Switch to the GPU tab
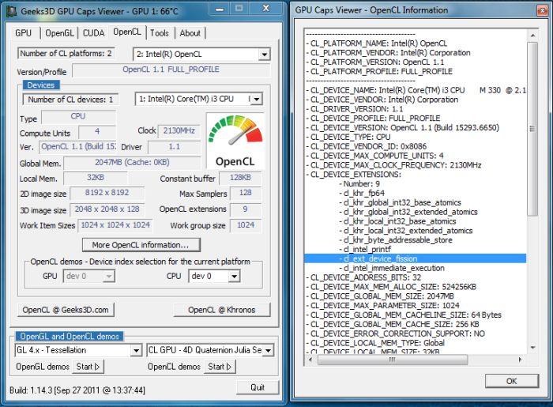 [x=23, y=33]
